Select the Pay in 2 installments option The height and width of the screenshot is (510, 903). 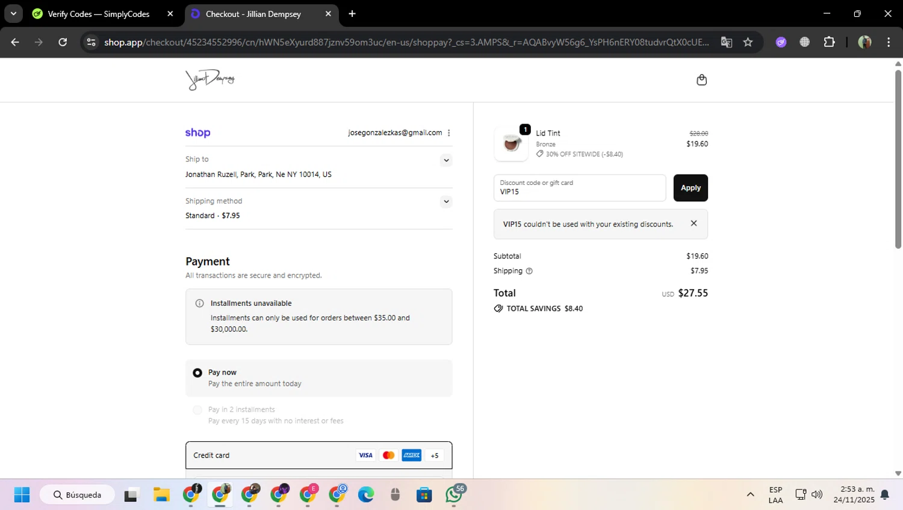coord(197,410)
